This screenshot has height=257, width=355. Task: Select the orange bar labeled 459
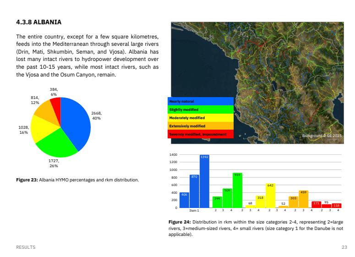(303, 199)
